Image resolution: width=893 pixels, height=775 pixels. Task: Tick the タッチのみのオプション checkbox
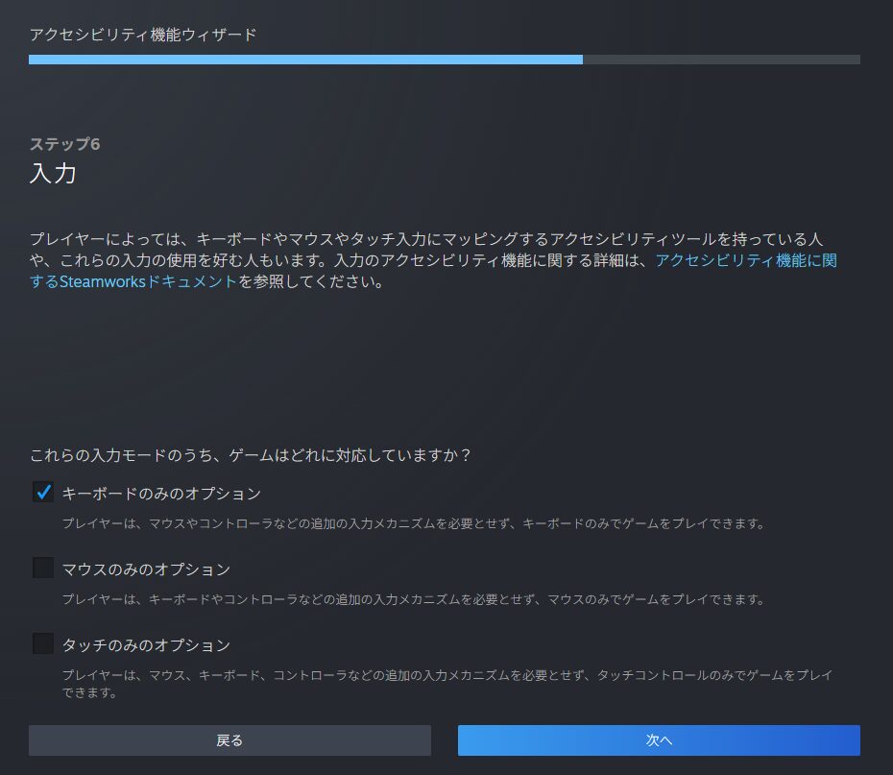42,643
